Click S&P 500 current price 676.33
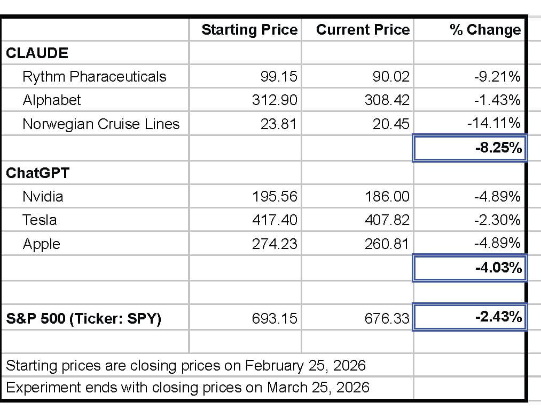541x418 pixels. 386,319
